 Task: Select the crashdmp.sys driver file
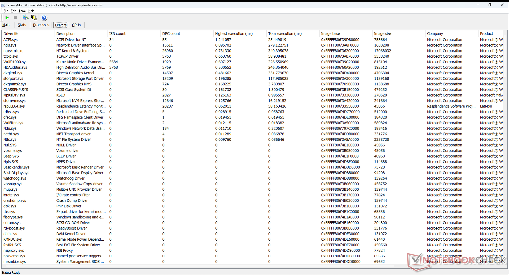pos(15,201)
